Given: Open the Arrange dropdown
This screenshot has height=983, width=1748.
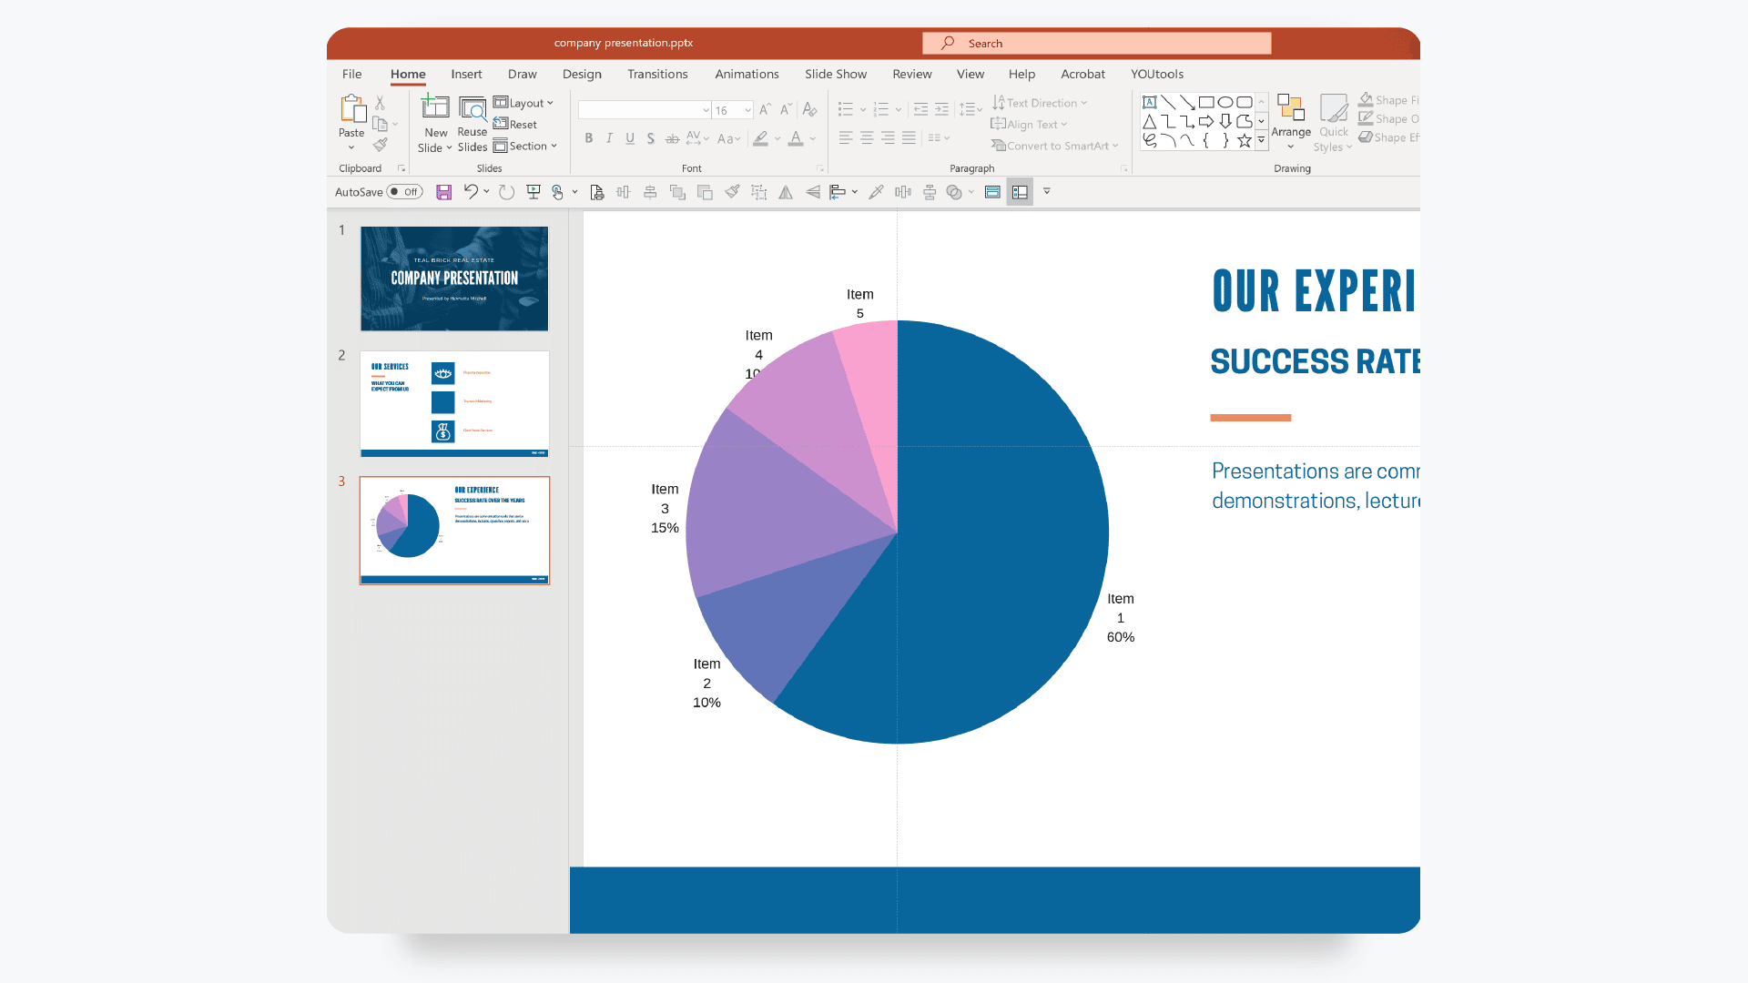Looking at the screenshot, I should (1291, 121).
